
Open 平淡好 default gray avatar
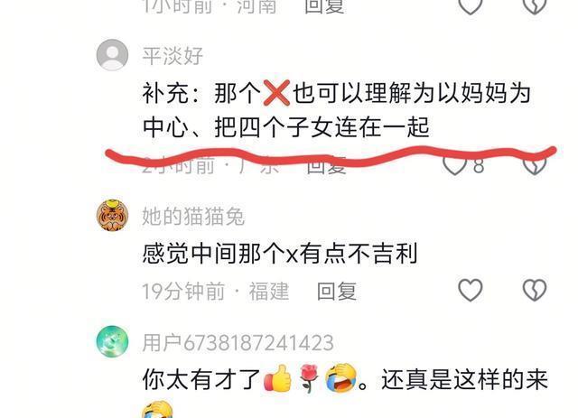tap(112, 55)
